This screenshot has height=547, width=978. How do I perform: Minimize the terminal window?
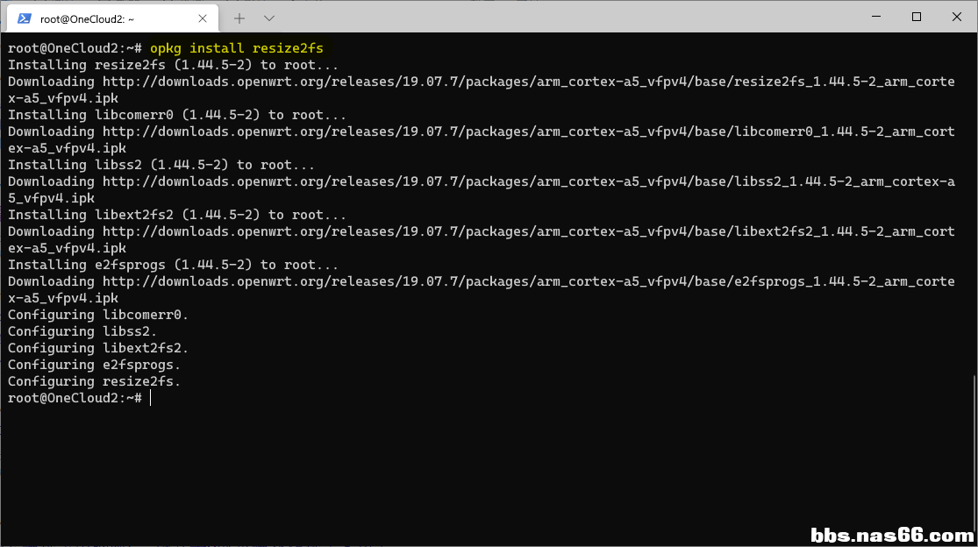(x=875, y=17)
